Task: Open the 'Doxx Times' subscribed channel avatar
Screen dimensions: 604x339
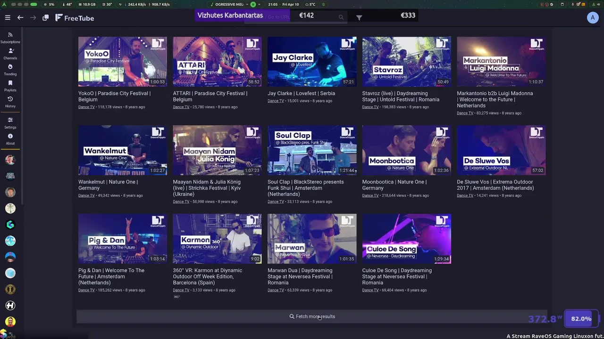Action: [10, 176]
